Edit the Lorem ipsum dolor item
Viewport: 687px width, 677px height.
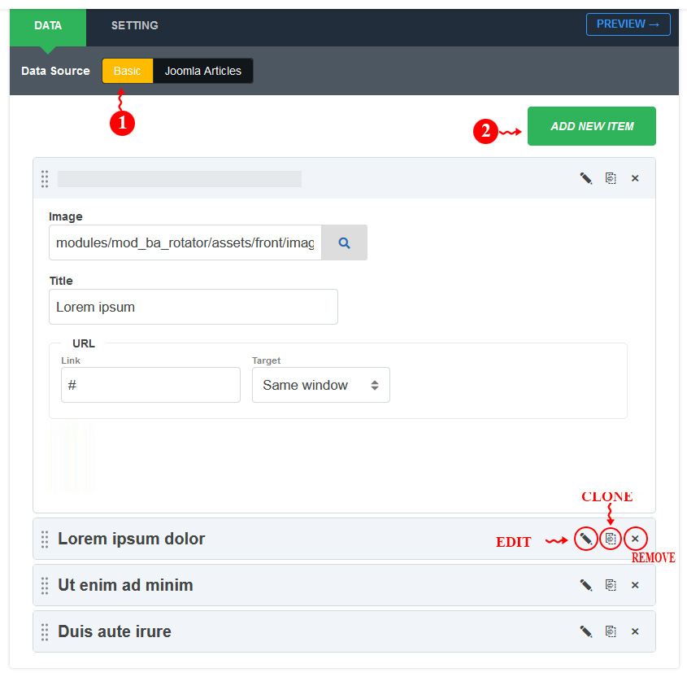coord(586,539)
